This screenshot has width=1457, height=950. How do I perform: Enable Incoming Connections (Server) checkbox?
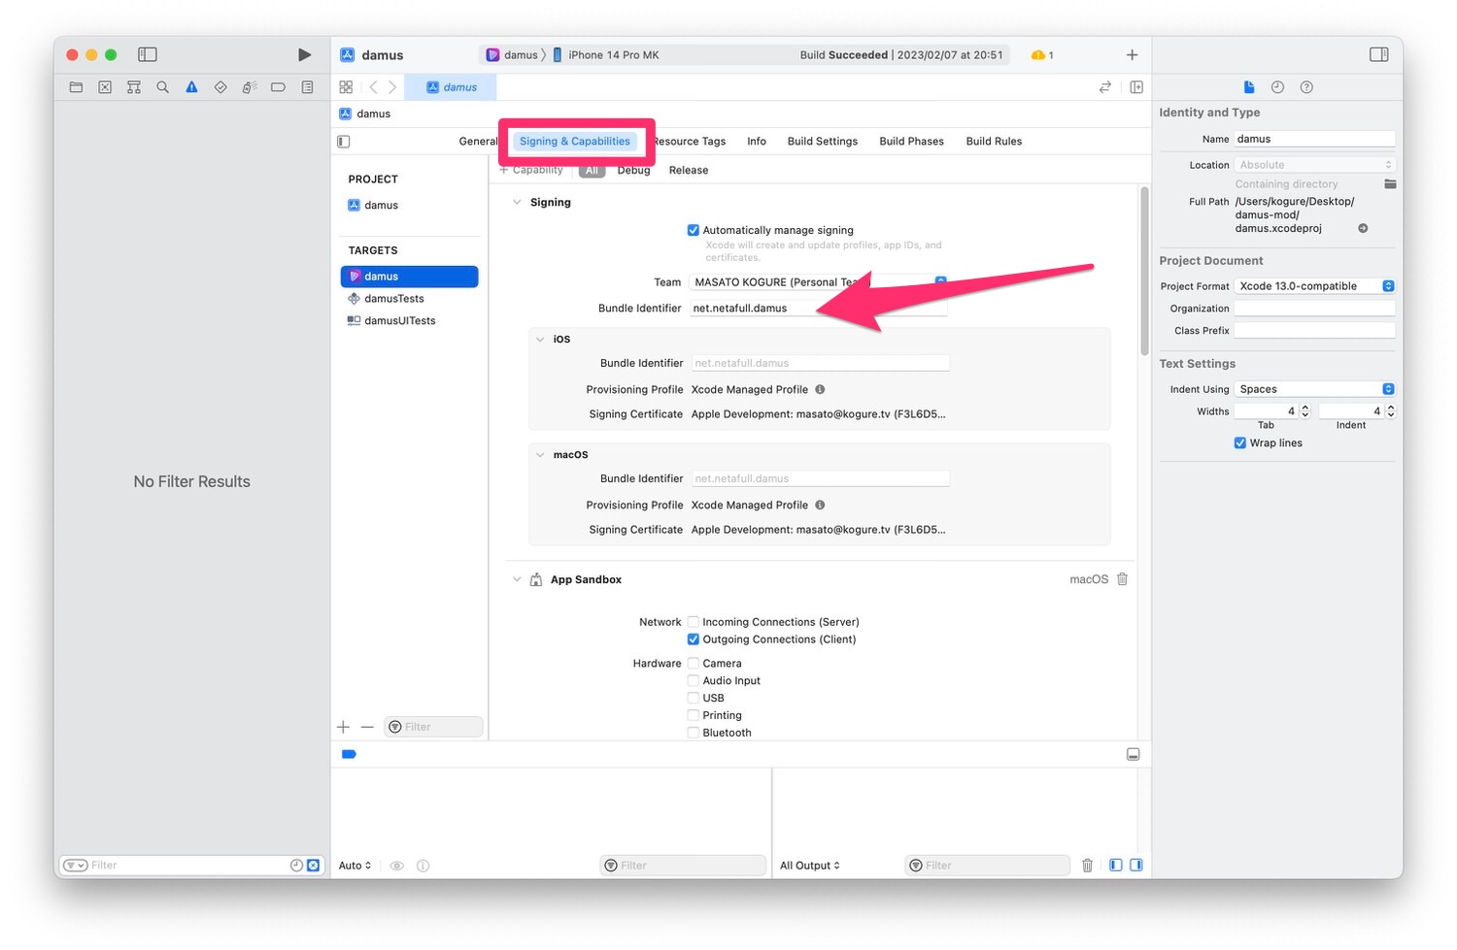694,622
